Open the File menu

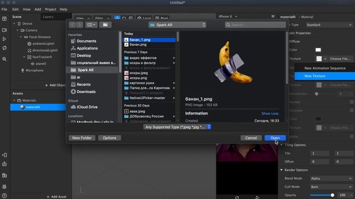[x=4, y=9]
